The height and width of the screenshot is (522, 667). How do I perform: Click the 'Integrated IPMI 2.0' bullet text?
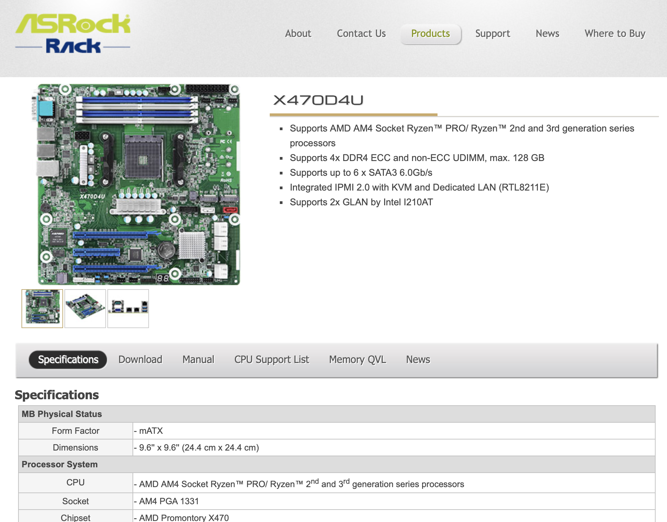(419, 188)
